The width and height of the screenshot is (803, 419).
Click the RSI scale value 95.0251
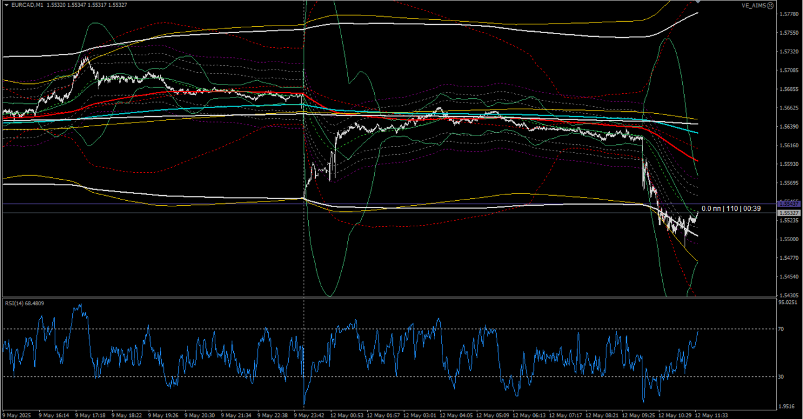pos(789,302)
